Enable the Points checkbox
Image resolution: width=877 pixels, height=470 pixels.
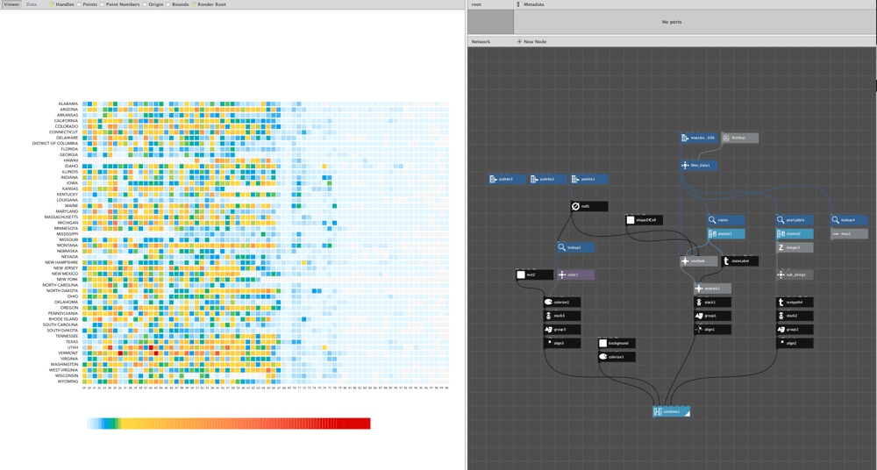tap(78, 4)
